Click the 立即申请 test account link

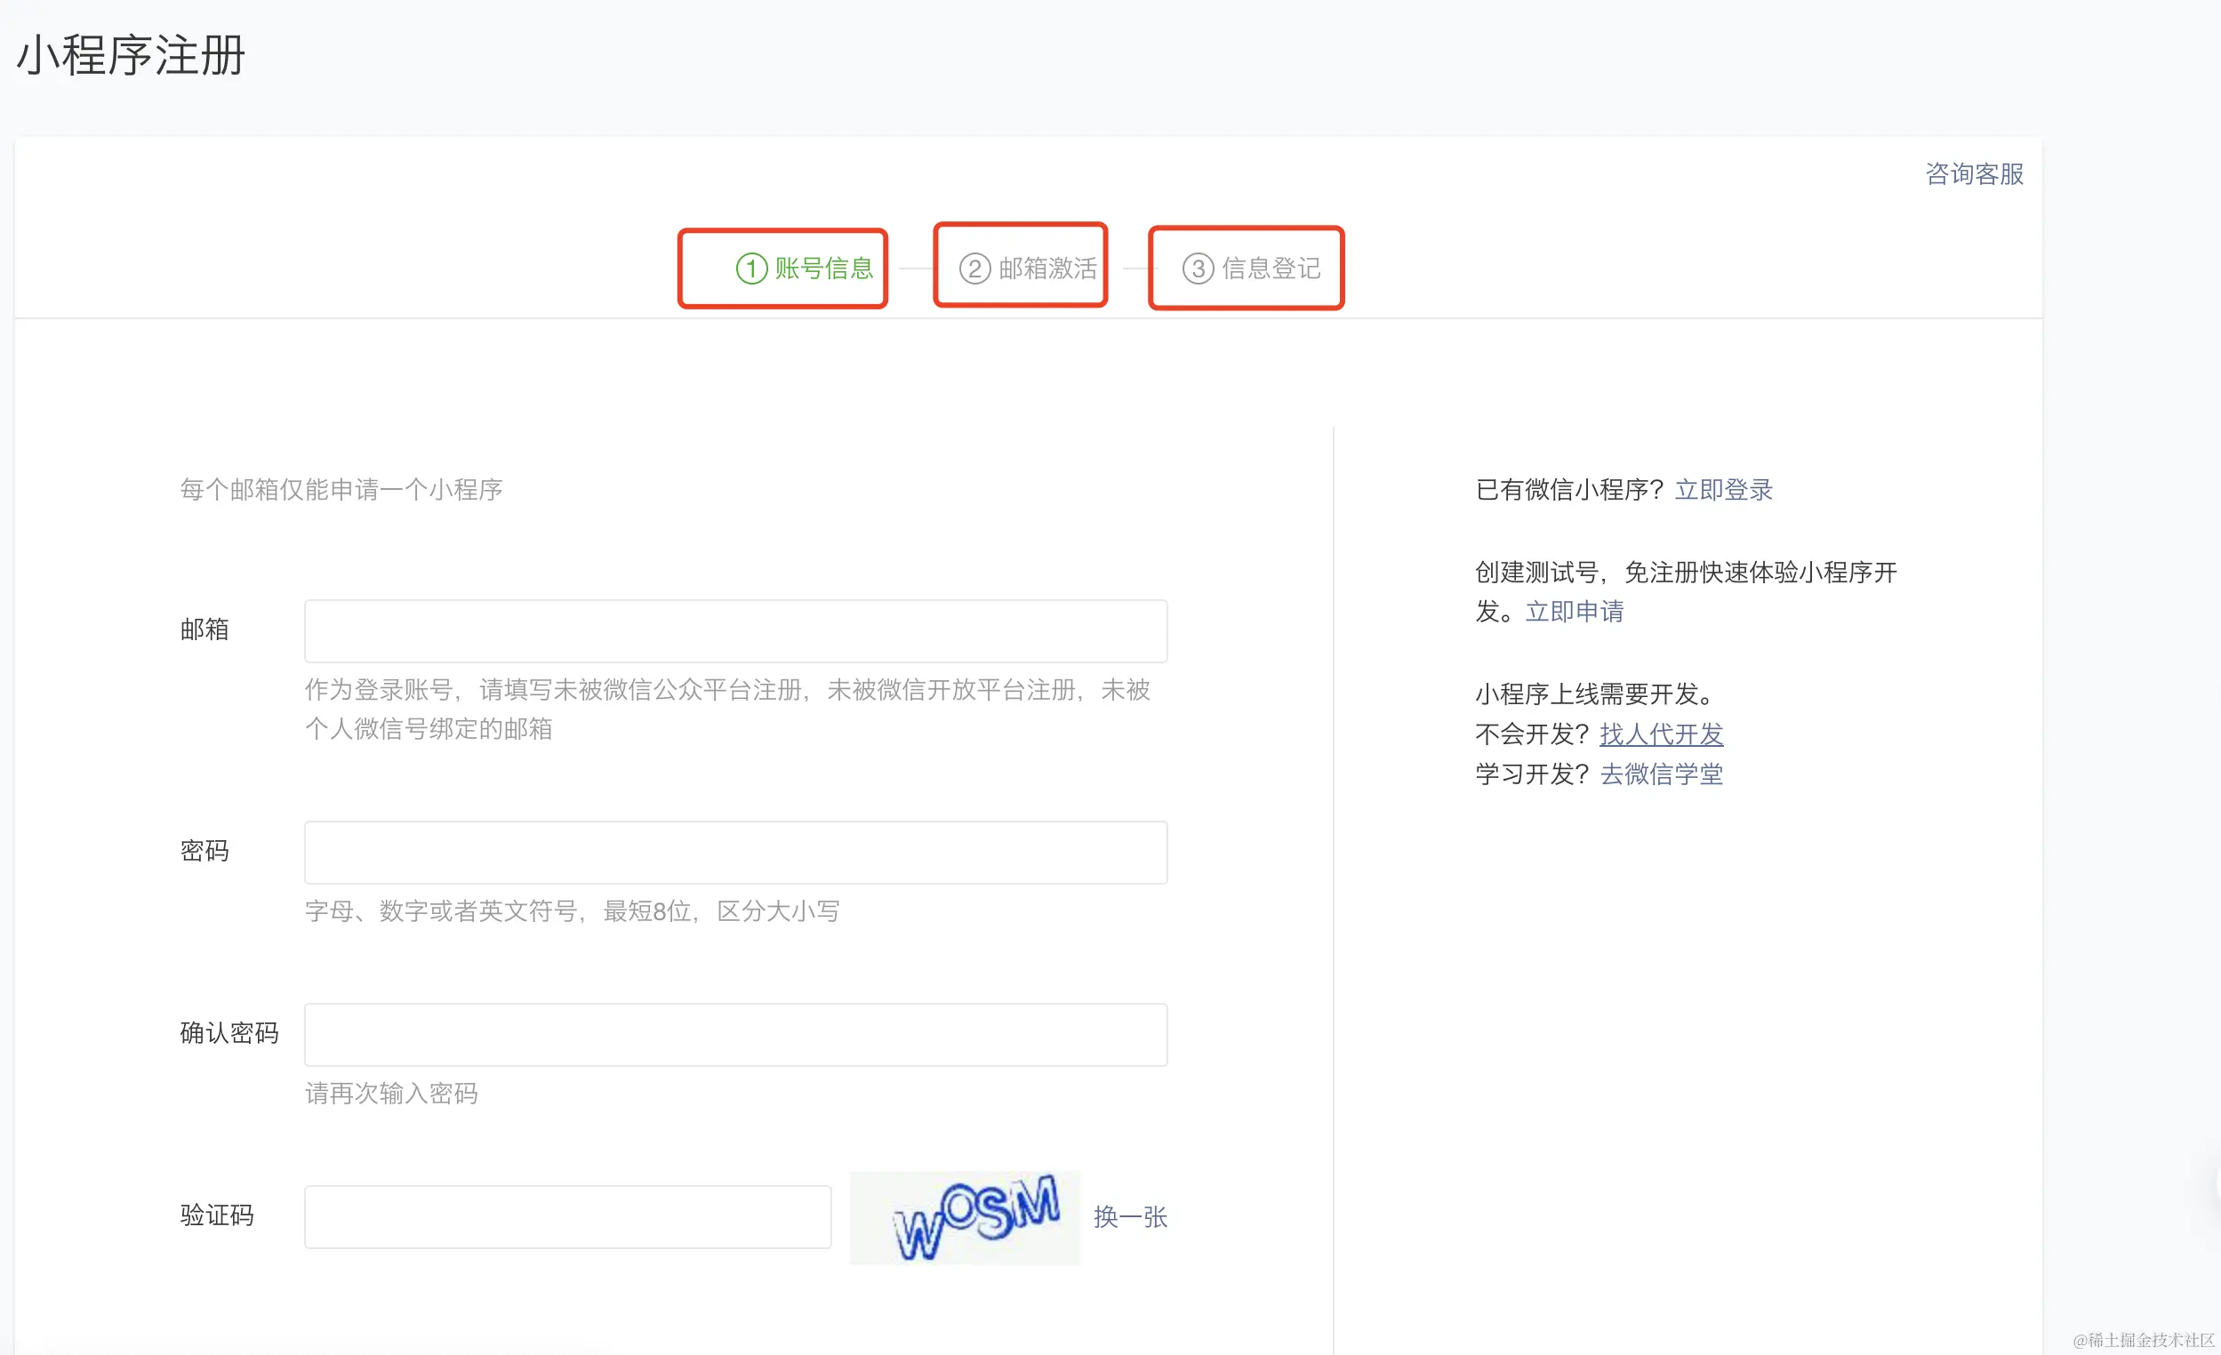[1574, 611]
